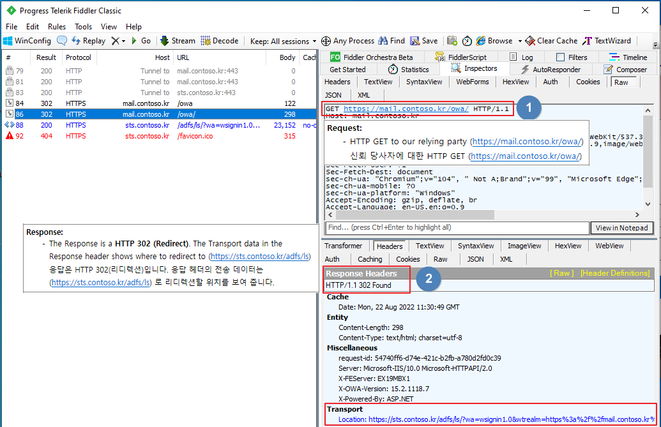Viewport: 661px width, 427px height.
Task: Open the Tools menu
Action: pyautogui.click(x=84, y=27)
